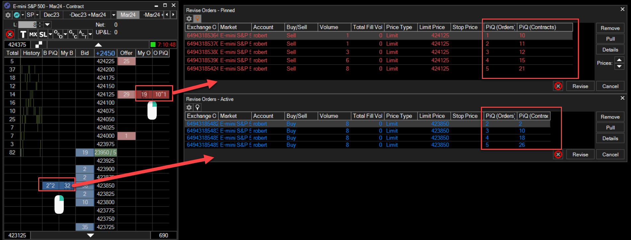Click the red cancel-all orders icon in ladder
Screen dimensions: 631x240
(10, 34)
